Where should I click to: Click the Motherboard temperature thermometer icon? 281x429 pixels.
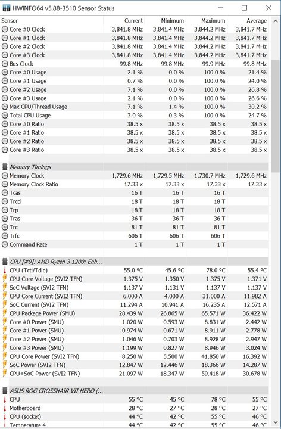5,408
